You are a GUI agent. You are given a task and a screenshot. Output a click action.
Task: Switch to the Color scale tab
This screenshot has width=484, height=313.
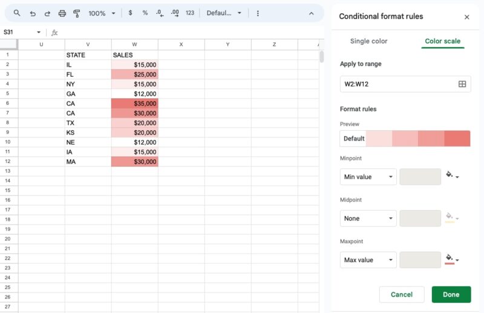click(442, 41)
